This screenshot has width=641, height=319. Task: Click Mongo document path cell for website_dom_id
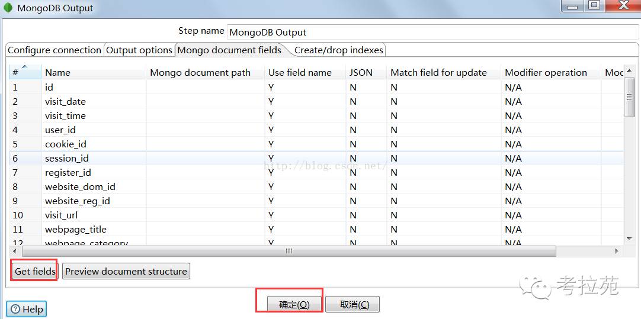pyautogui.click(x=205, y=186)
